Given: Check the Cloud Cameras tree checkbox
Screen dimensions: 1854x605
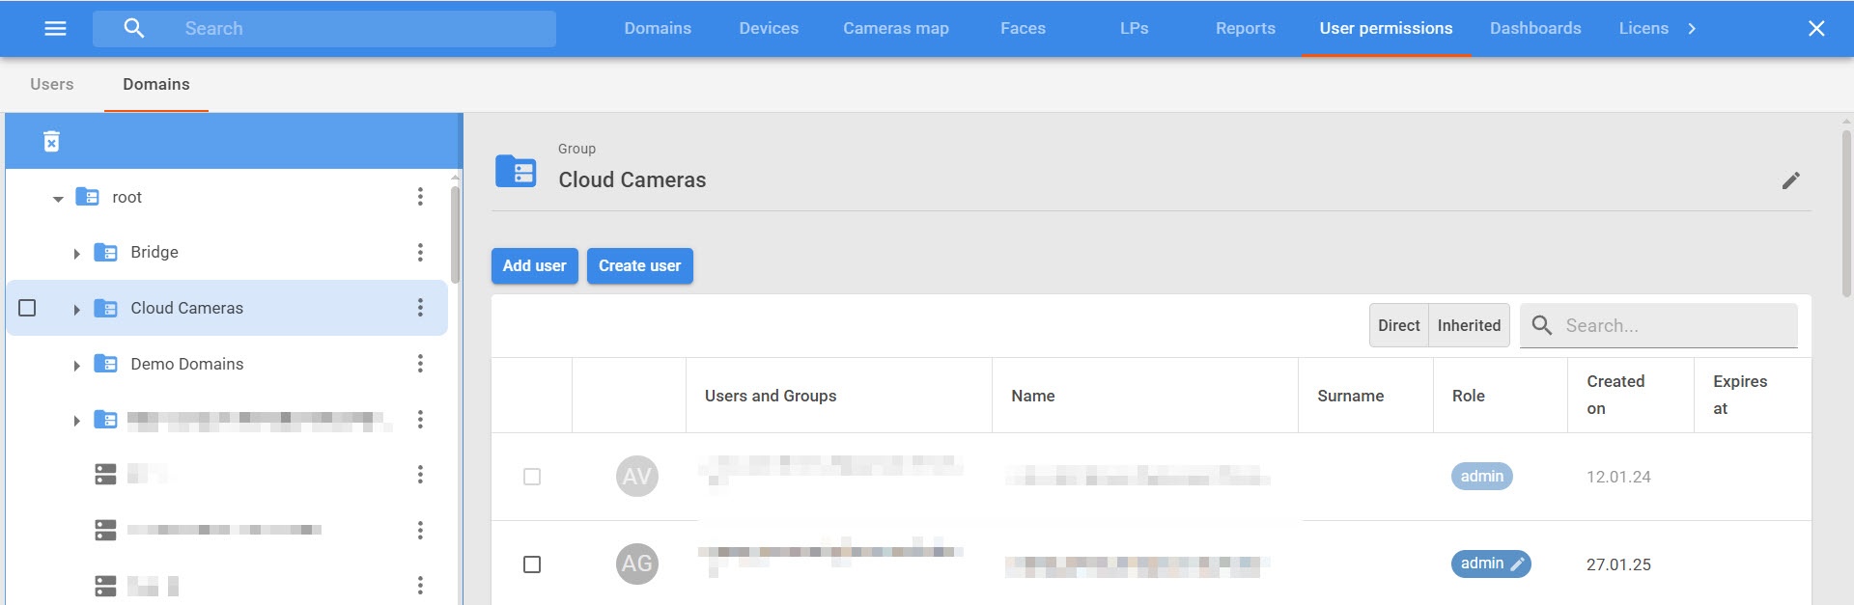Looking at the screenshot, I should pos(28,308).
